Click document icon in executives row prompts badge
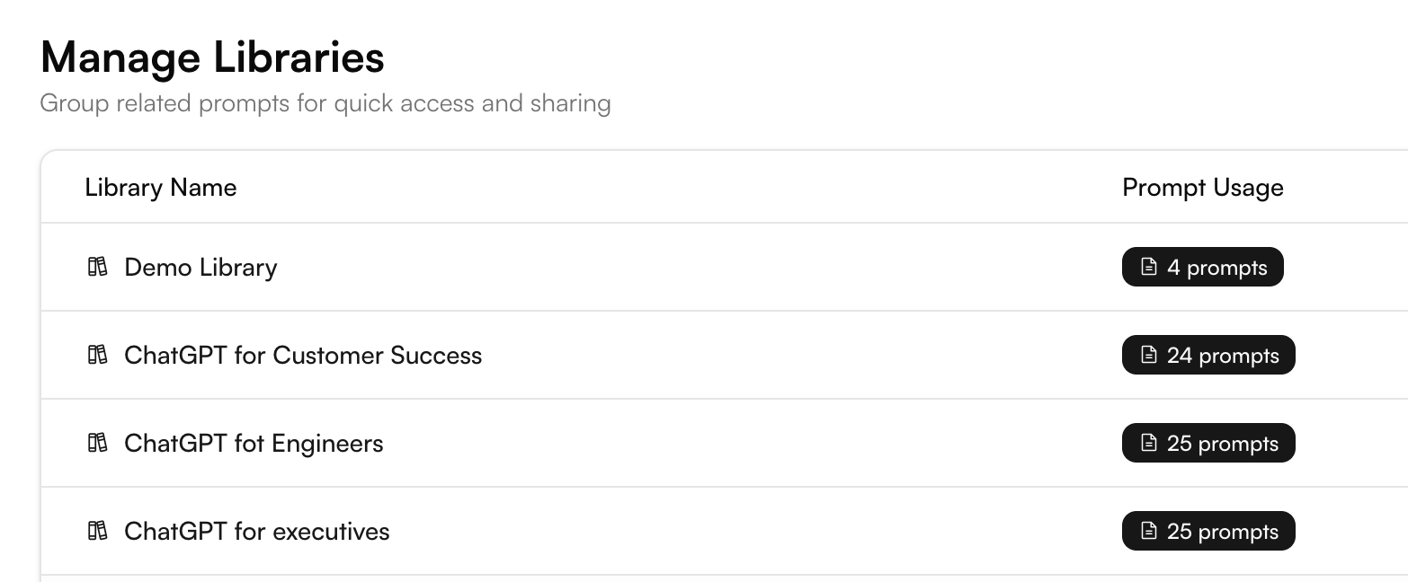 1148,531
